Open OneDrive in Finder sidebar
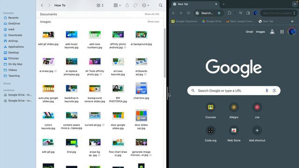 (12, 24)
